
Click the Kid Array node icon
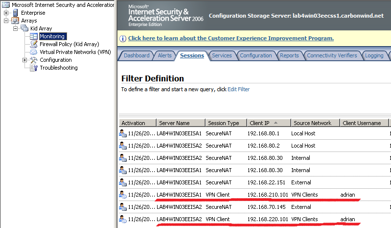point(24,28)
